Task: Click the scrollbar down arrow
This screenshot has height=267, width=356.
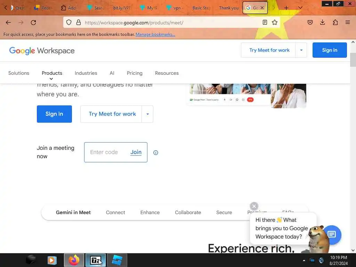Action: pos(353,250)
